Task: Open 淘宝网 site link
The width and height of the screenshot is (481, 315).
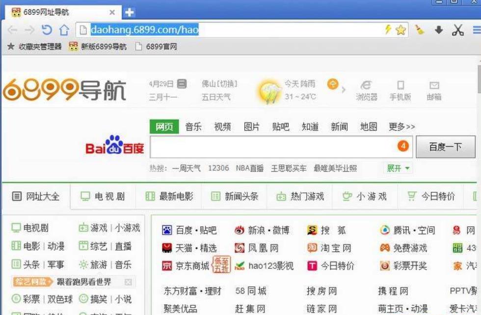Action: (329, 248)
